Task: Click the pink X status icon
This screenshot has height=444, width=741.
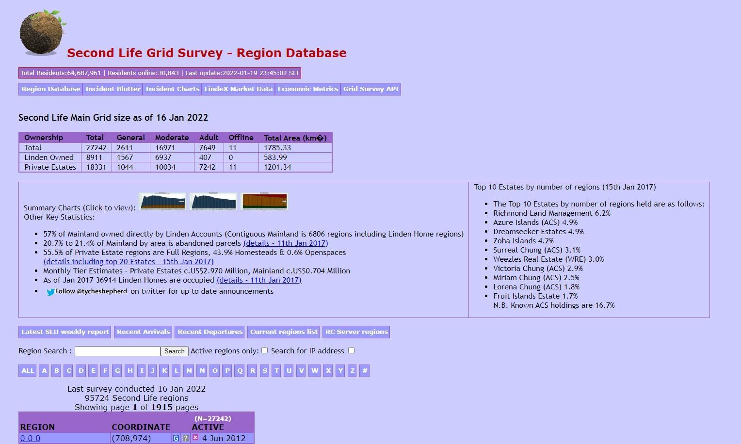Action: point(195,438)
